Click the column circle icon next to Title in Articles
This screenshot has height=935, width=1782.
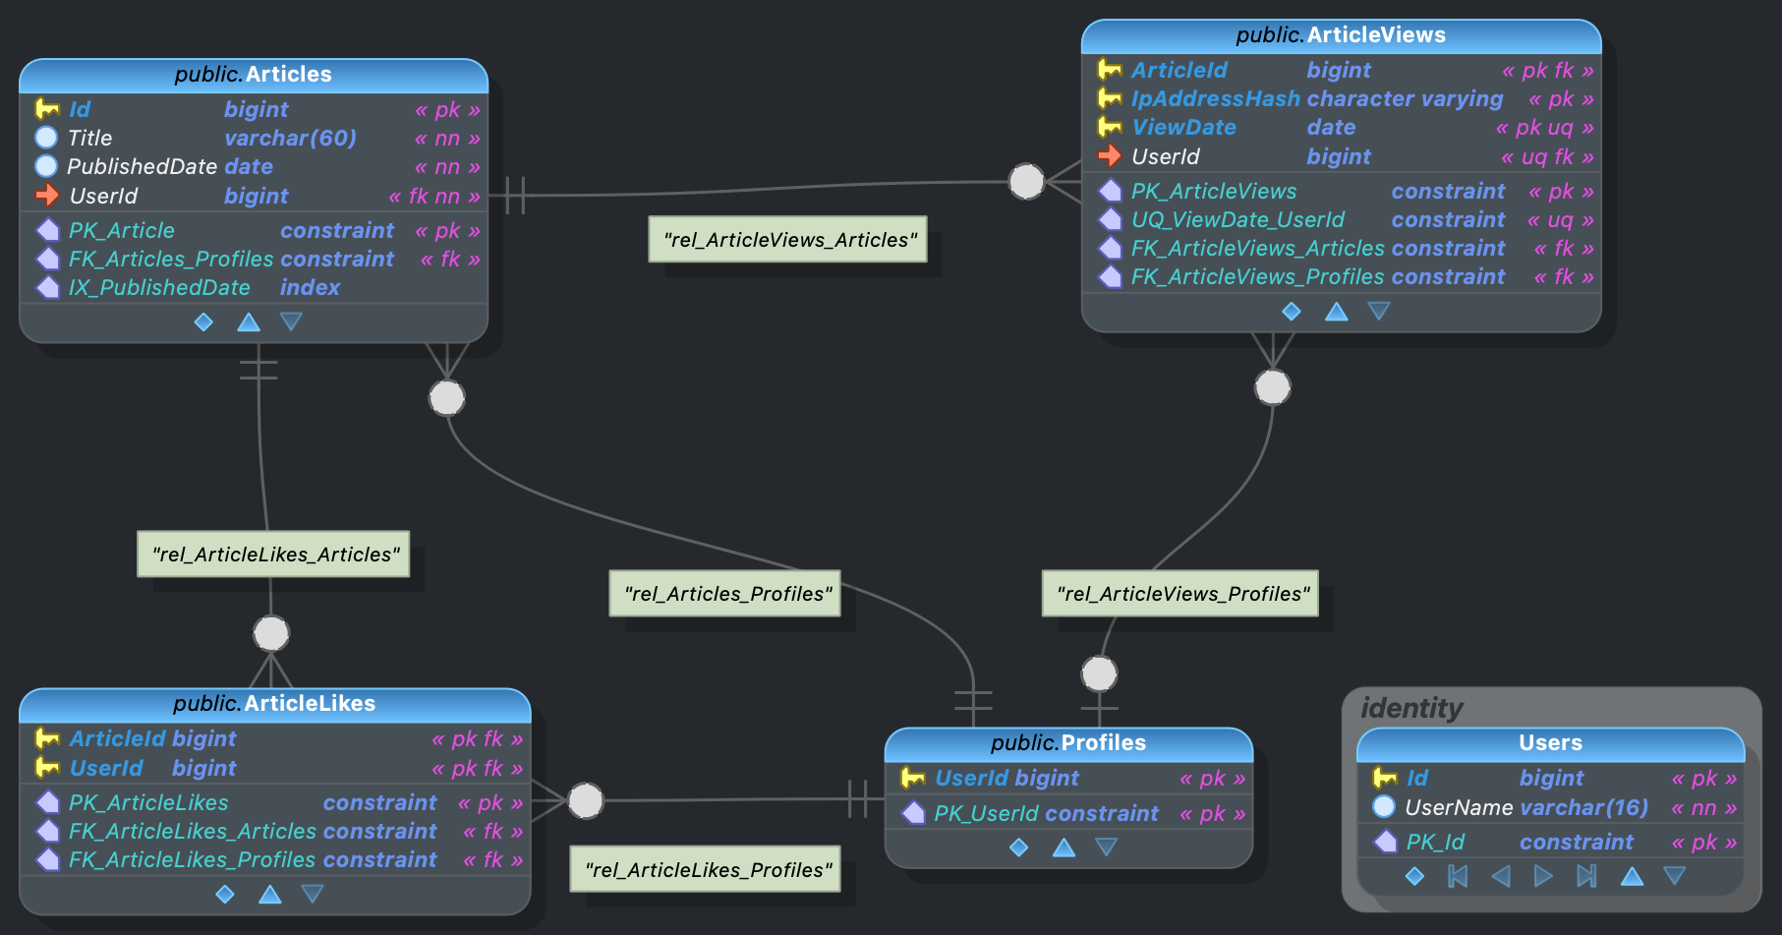(x=46, y=138)
